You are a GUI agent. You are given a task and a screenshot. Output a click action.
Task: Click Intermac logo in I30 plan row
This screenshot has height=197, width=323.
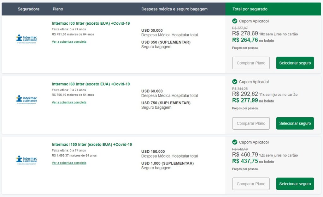[x=26, y=39]
